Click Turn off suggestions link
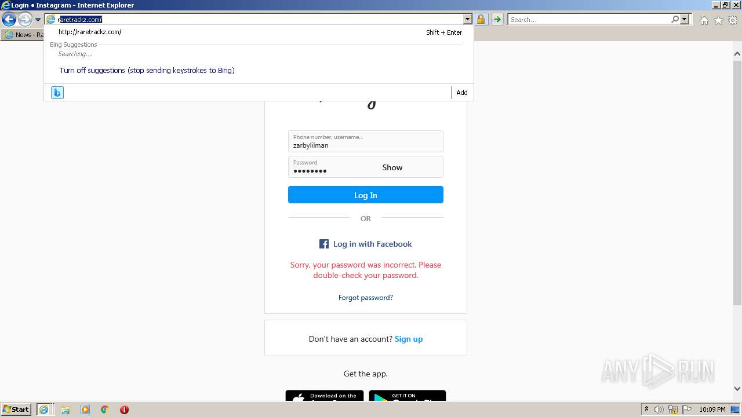 pos(147,70)
